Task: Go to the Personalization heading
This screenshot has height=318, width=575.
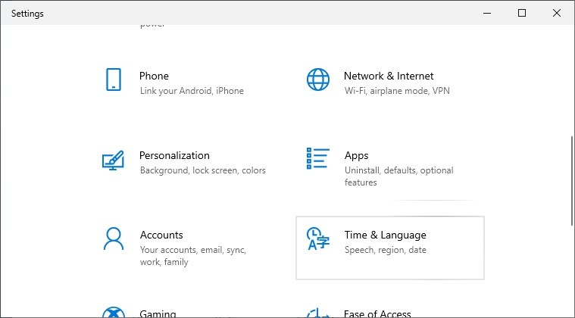Action: [x=174, y=155]
